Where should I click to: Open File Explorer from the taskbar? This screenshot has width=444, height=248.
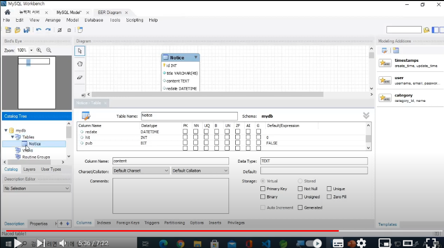(x=198, y=243)
